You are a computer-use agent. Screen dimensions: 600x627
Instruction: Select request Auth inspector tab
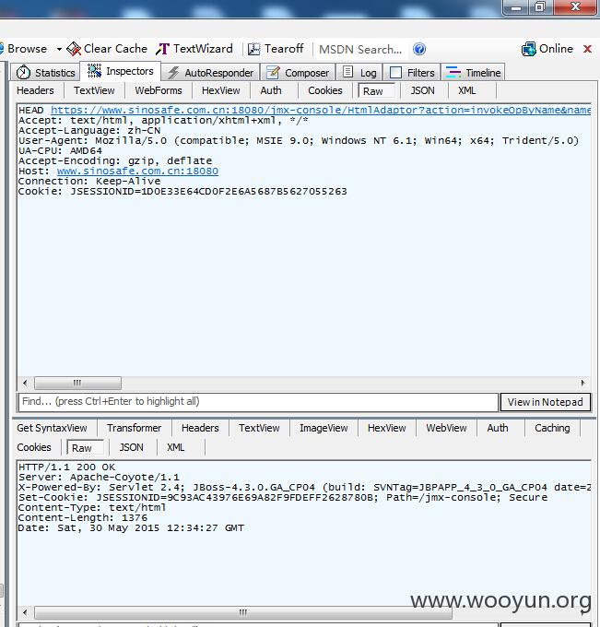click(x=271, y=90)
